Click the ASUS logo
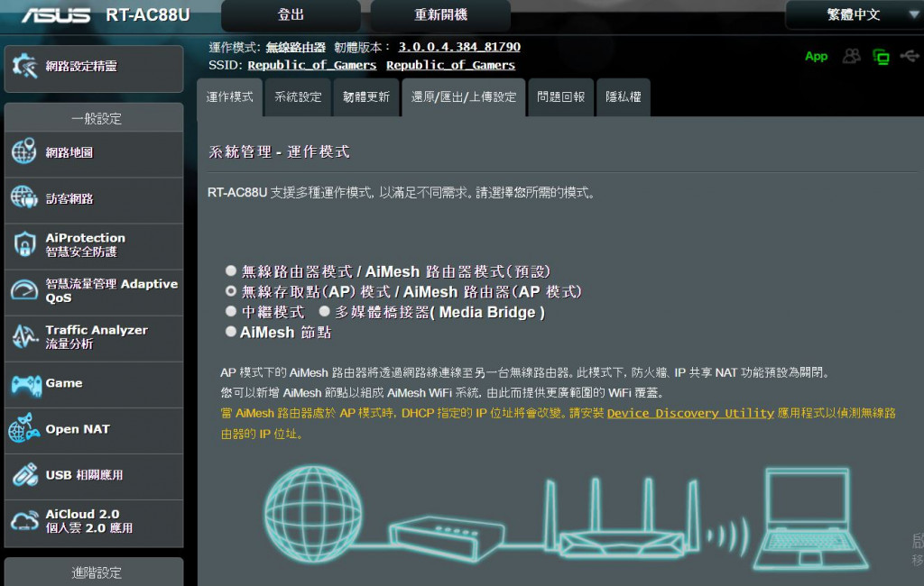The width and height of the screenshot is (924, 586). [x=57, y=14]
